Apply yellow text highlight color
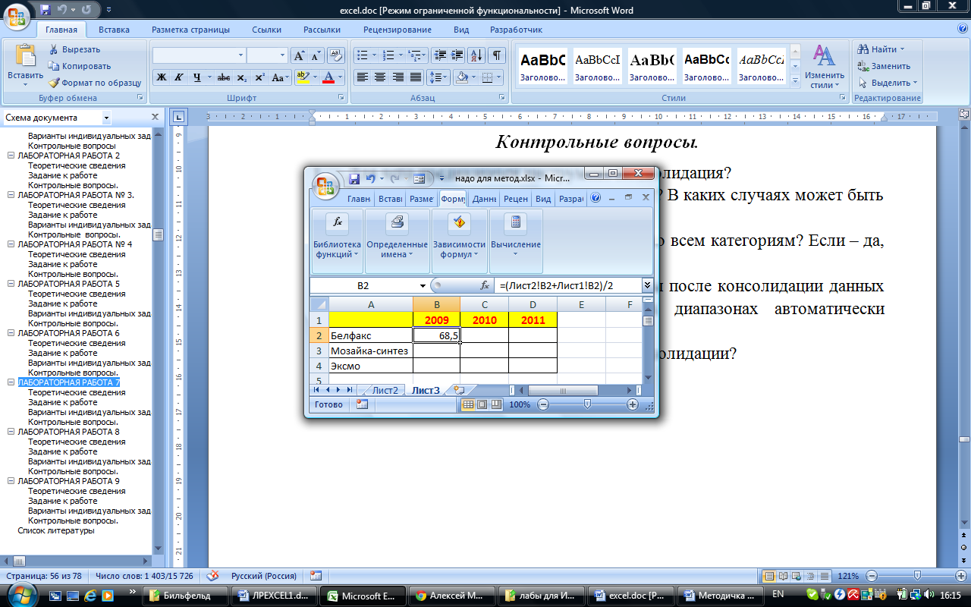Screen dimensions: 971x607 (303, 77)
